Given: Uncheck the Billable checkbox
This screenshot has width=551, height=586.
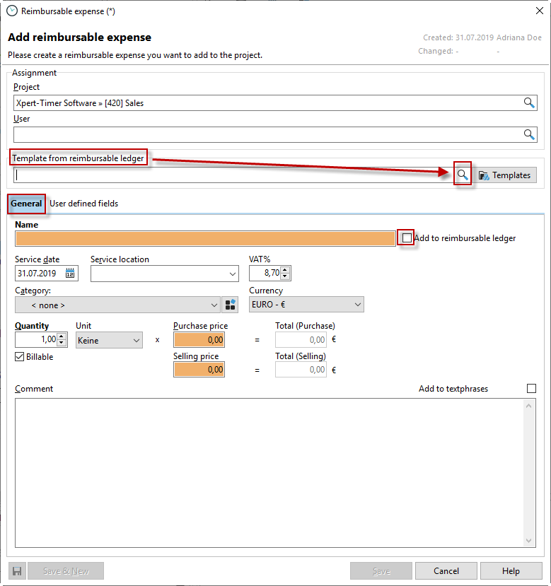Looking at the screenshot, I should [20, 357].
